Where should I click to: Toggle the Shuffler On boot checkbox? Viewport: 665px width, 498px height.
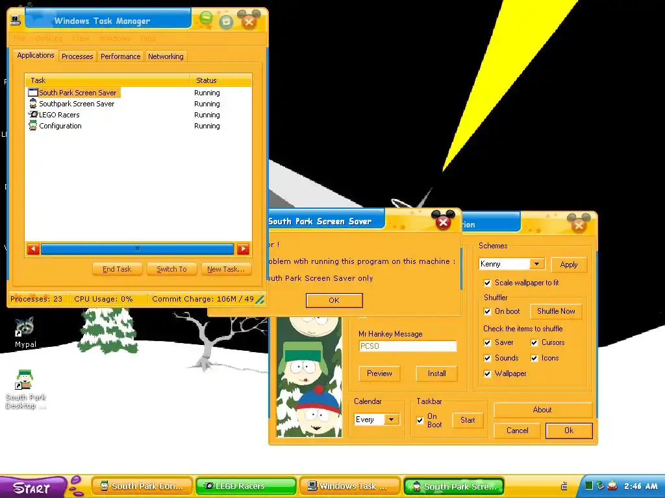point(487,311)
